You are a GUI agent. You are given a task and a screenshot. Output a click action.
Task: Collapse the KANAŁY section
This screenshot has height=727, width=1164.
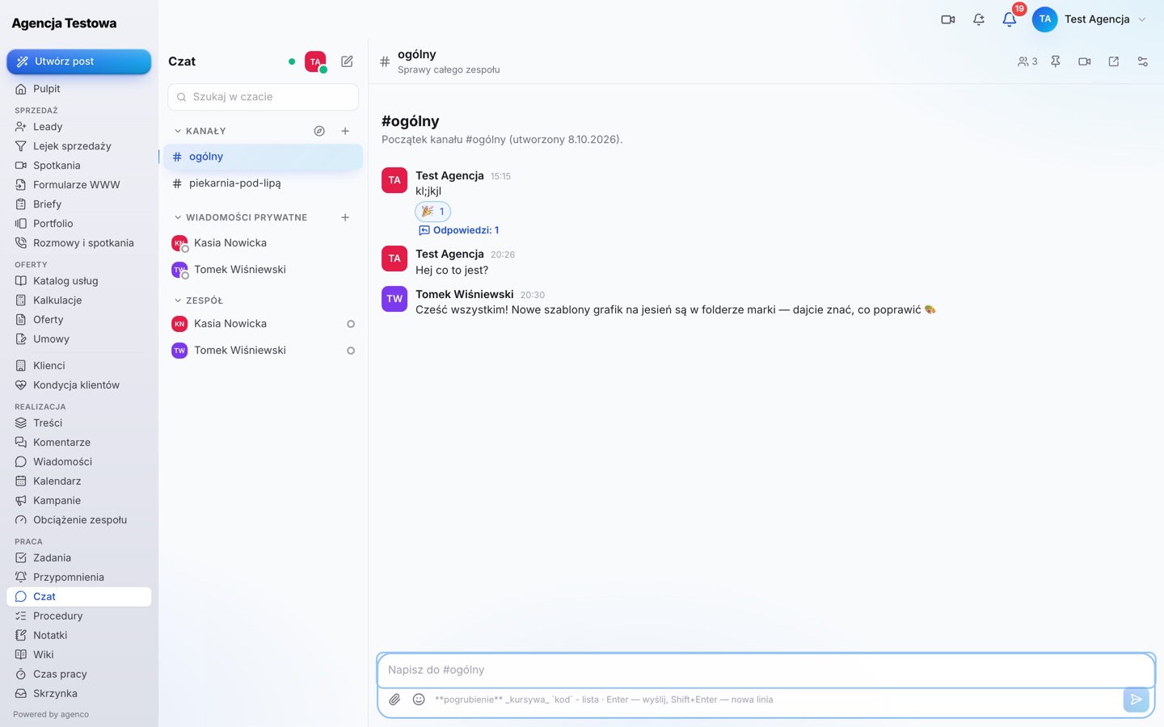point(200,131)
